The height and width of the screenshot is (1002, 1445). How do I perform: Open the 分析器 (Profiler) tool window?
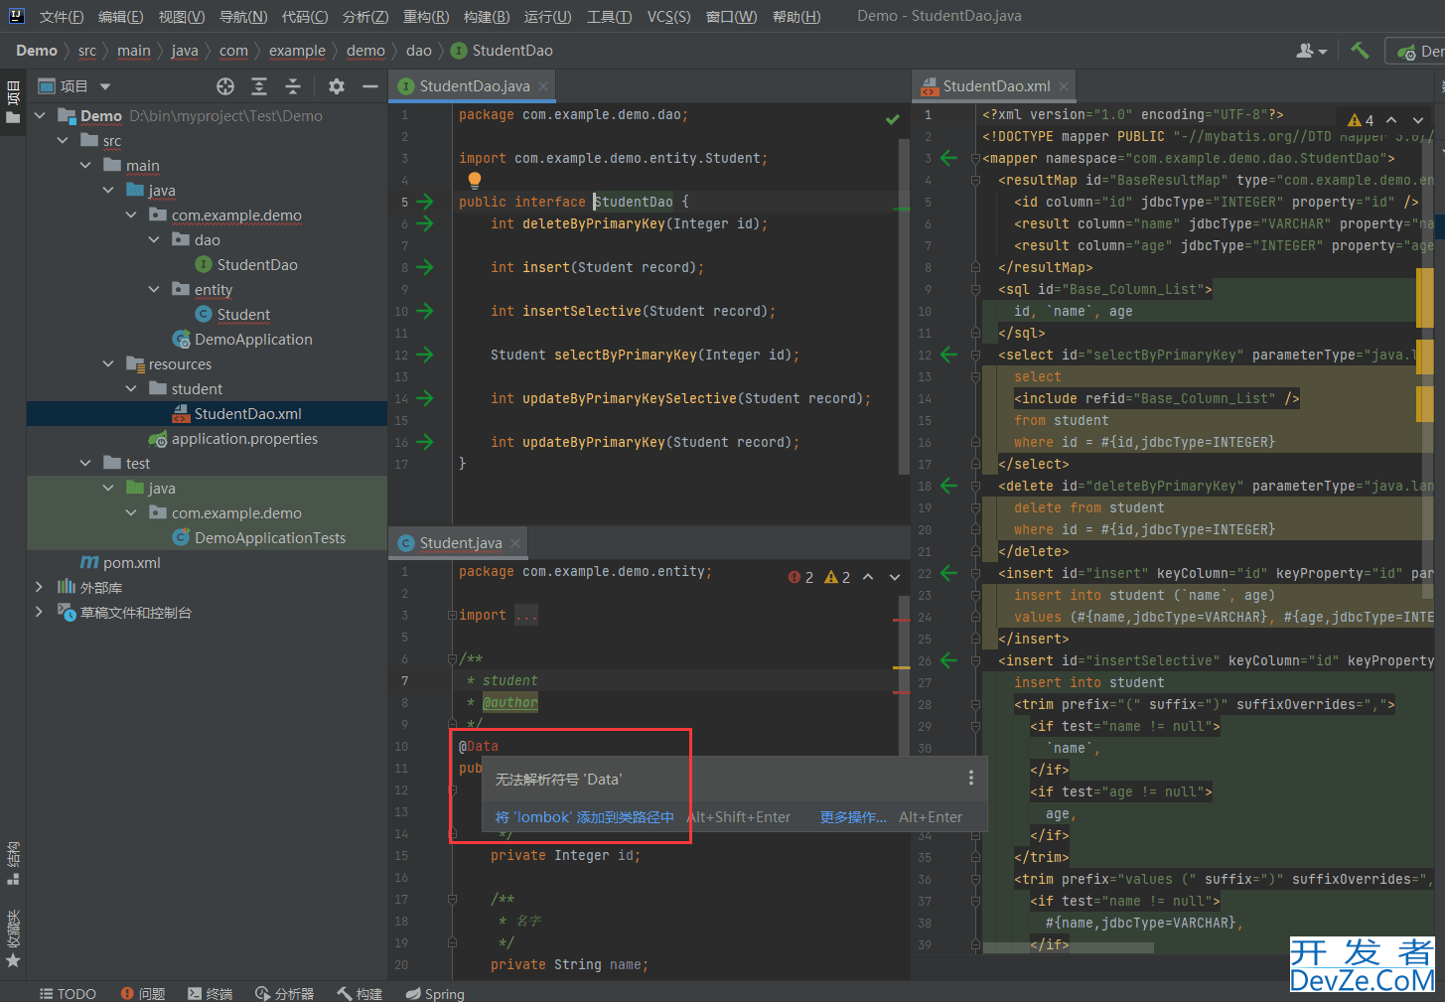point(285,993)
